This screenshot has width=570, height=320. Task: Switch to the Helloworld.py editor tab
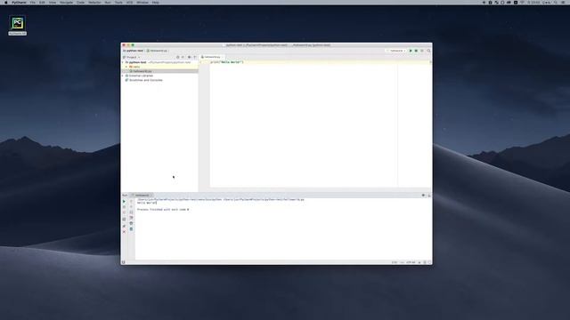tap(212, 57)
